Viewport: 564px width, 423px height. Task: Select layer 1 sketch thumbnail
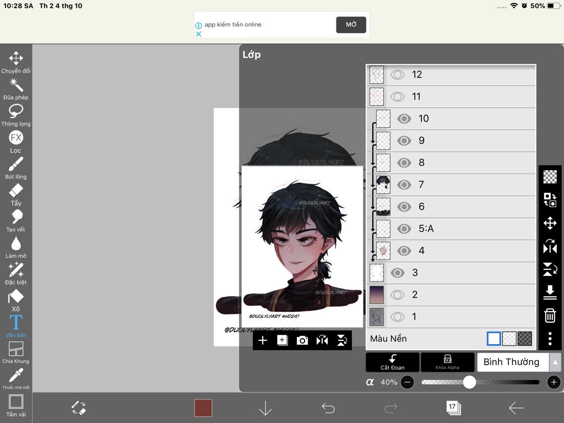[x=377, y=317]
